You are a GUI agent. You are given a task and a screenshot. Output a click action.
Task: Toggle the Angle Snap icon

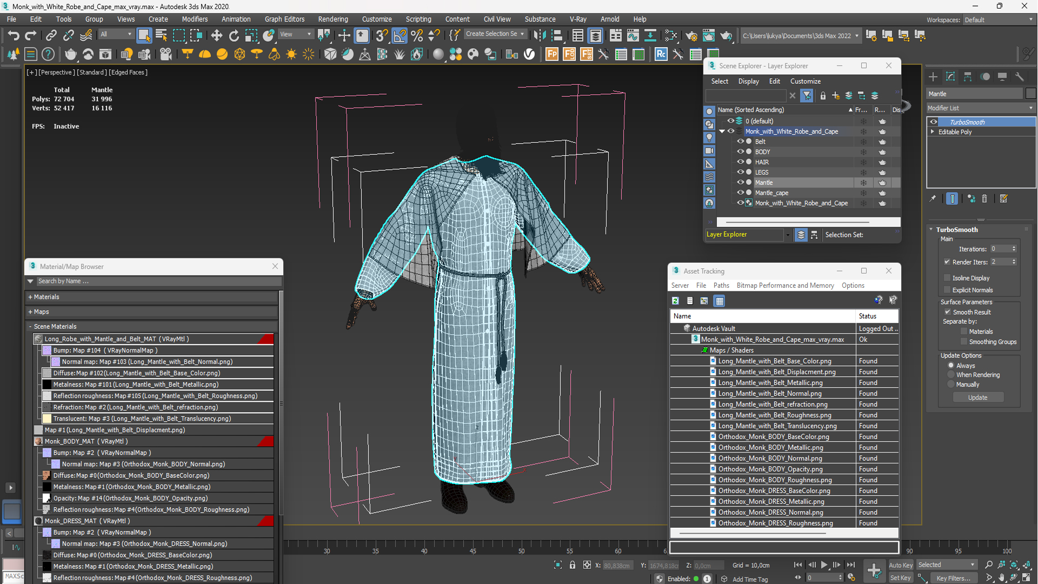(x=399, y=36)
